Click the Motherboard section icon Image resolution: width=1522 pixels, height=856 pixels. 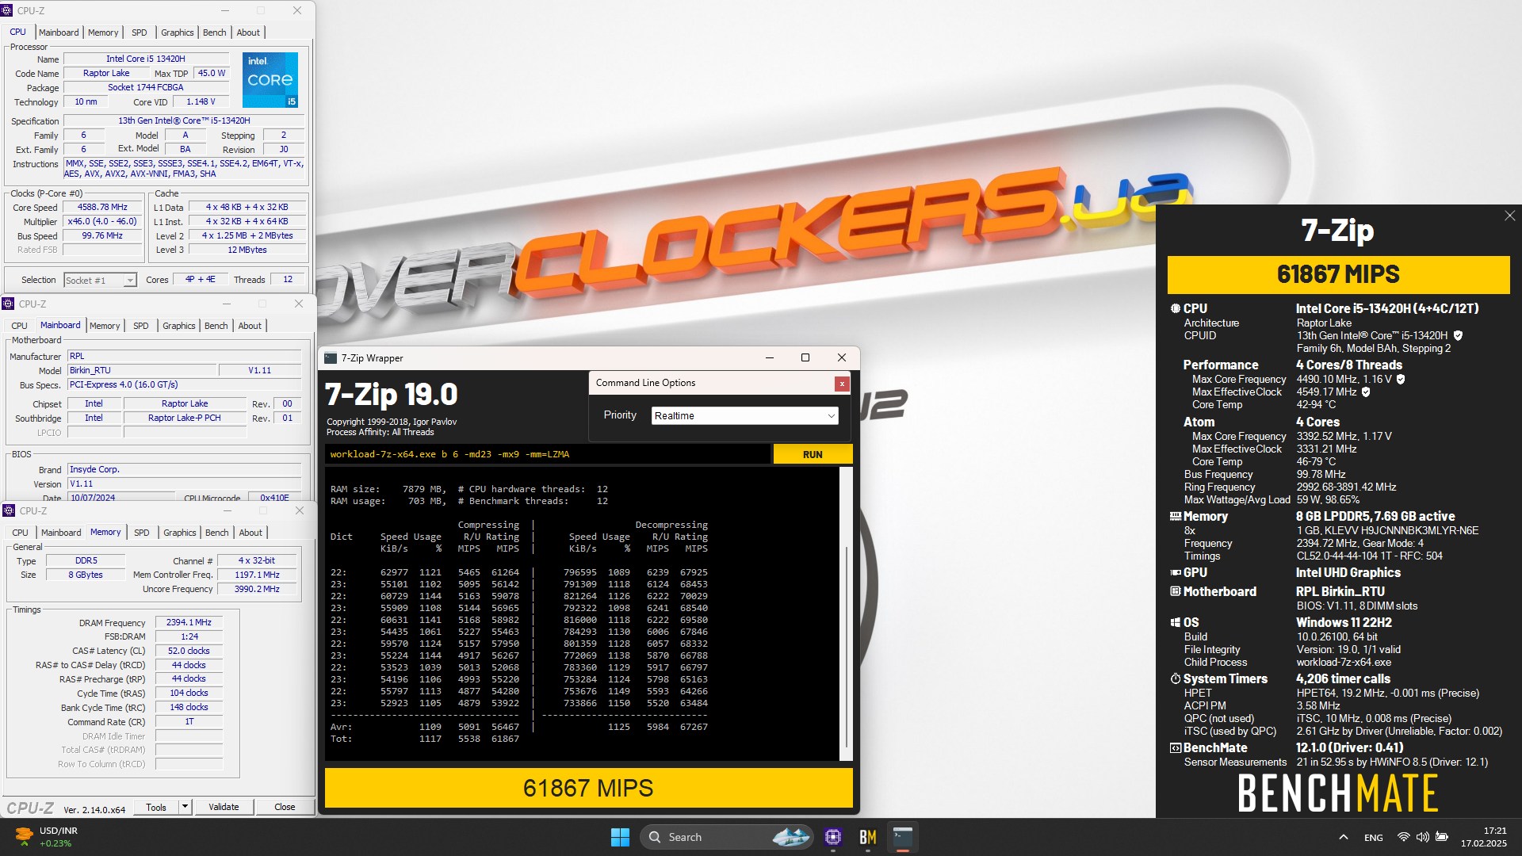1175,592
